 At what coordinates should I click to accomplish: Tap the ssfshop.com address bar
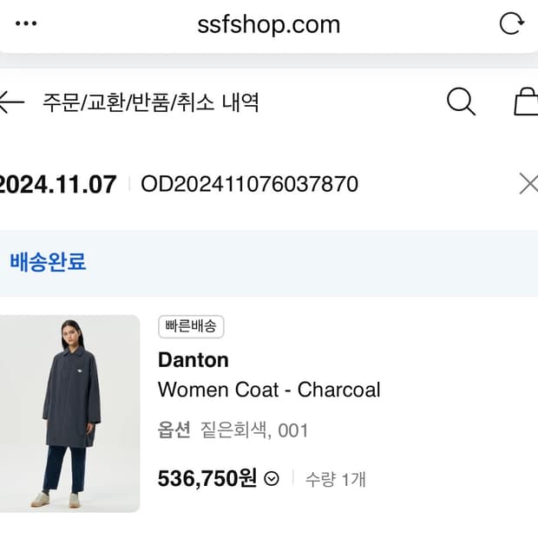click(268, 24)
